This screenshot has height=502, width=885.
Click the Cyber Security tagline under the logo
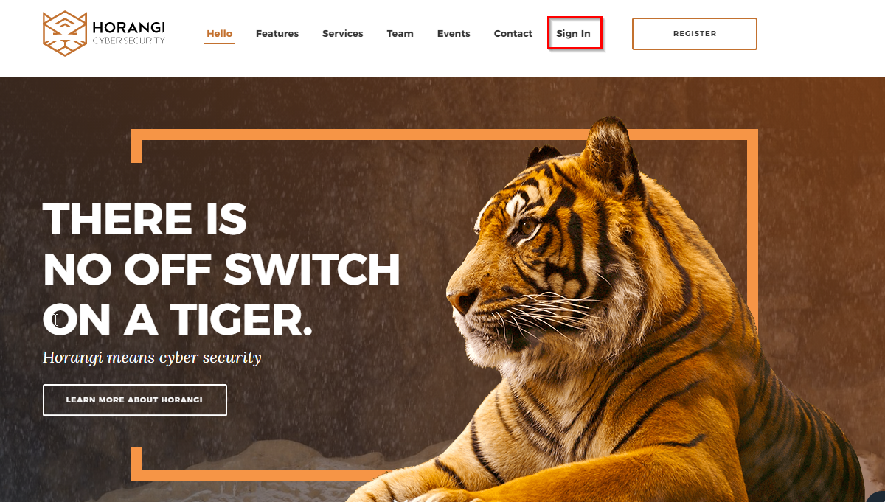pyautogui.click(x=129, y=41)
